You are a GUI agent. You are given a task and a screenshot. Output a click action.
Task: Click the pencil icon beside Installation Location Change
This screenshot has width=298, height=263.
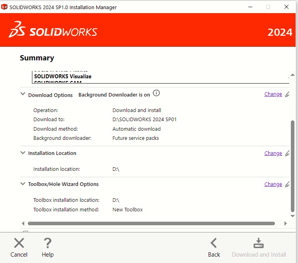[x=287, y=153]
